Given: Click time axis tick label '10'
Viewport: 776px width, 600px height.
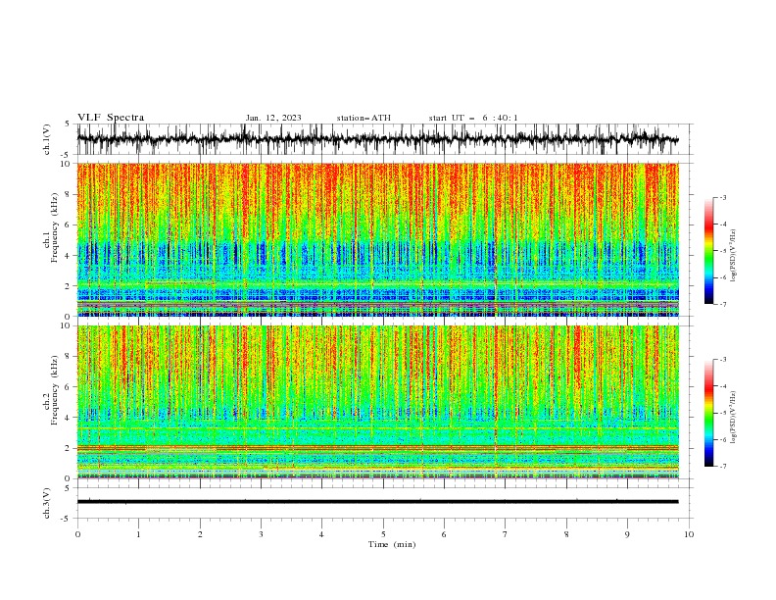Looking at the screenshot, I should (x=689, y=534).
